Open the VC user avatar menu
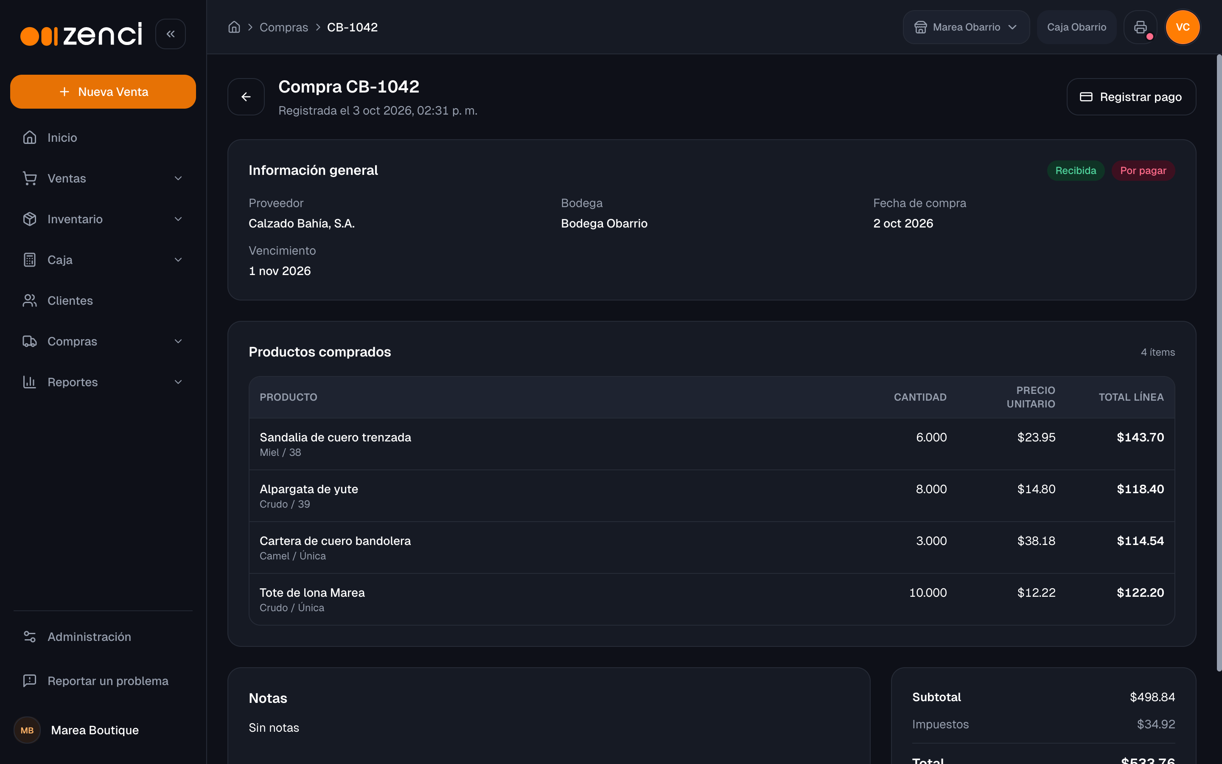Screen dimensions: 1222x764 pos(1183,27)
